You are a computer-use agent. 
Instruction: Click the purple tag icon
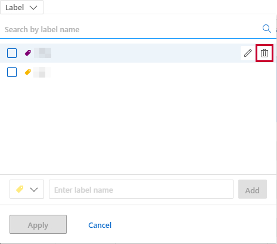pyautogui.click(x=28, y=53)
